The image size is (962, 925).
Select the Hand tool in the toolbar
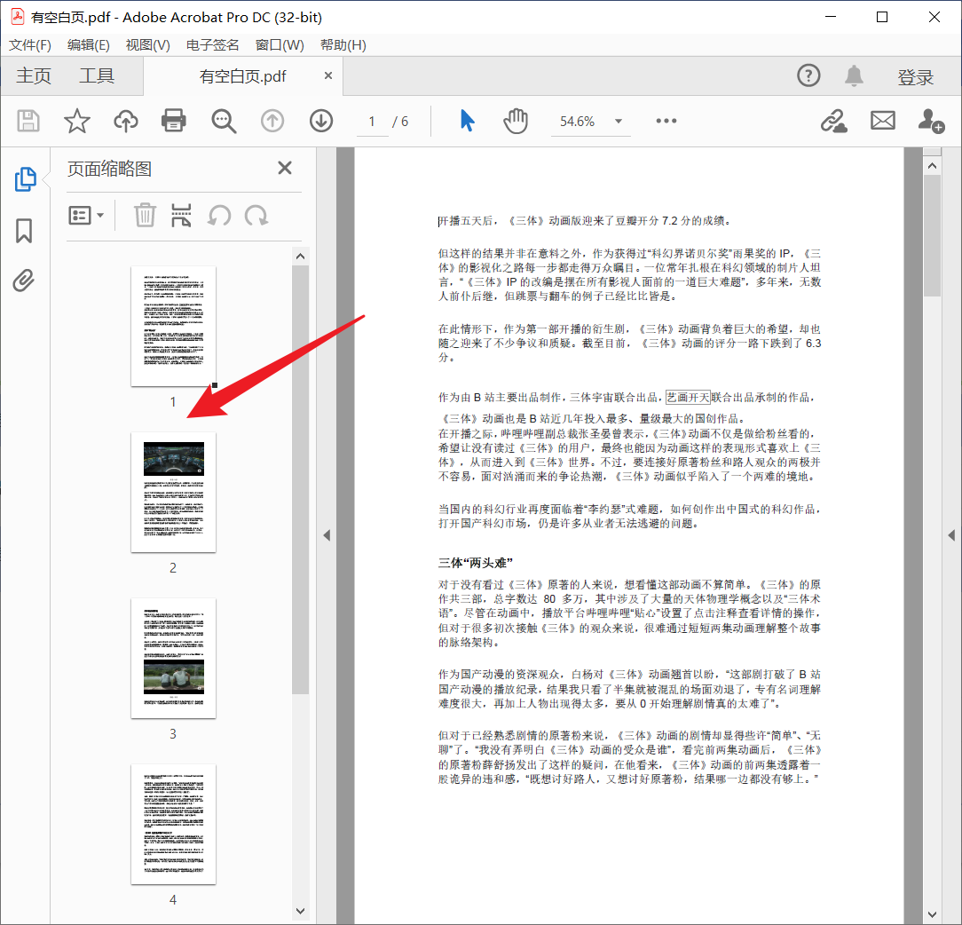coord(516,120)
